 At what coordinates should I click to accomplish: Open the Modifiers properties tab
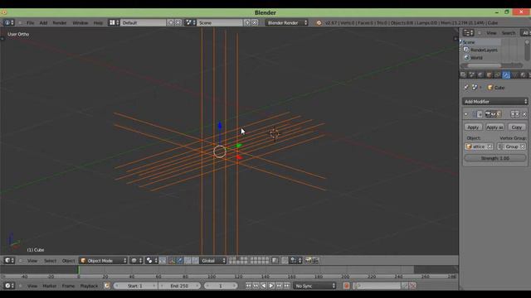pyautogui.click(x=506, y=75)
